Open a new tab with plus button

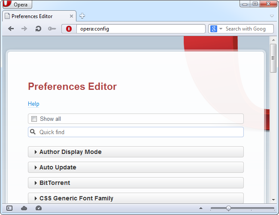pos(82,16)
